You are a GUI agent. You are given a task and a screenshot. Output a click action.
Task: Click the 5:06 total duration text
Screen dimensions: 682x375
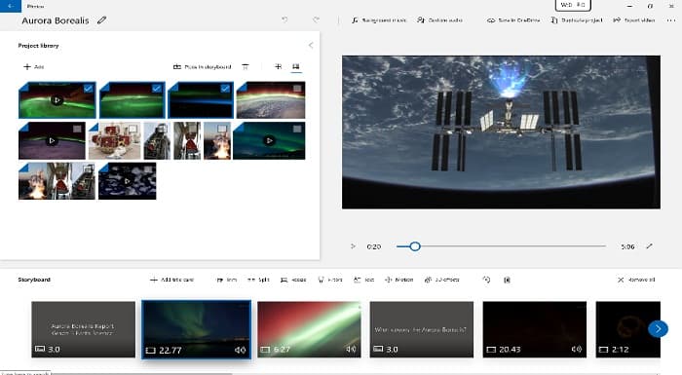click(x=627, y=246)
